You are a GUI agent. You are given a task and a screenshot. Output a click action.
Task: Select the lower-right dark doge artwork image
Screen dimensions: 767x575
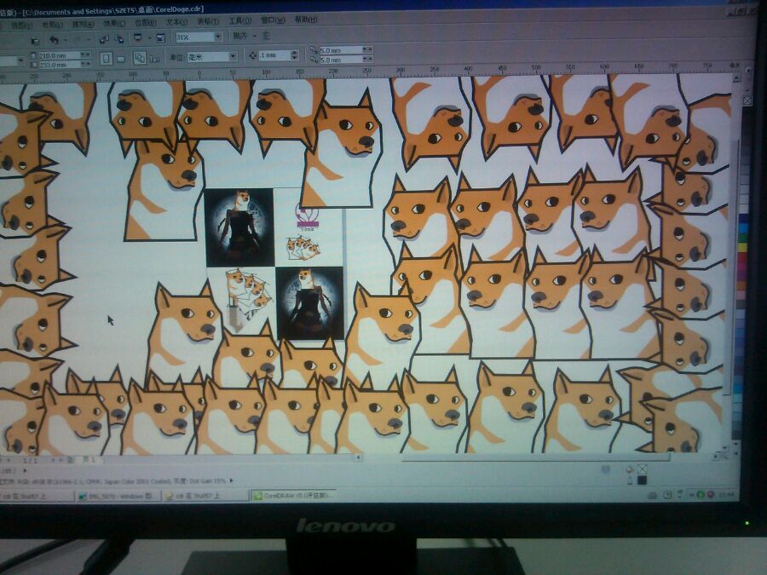[309, 302]
